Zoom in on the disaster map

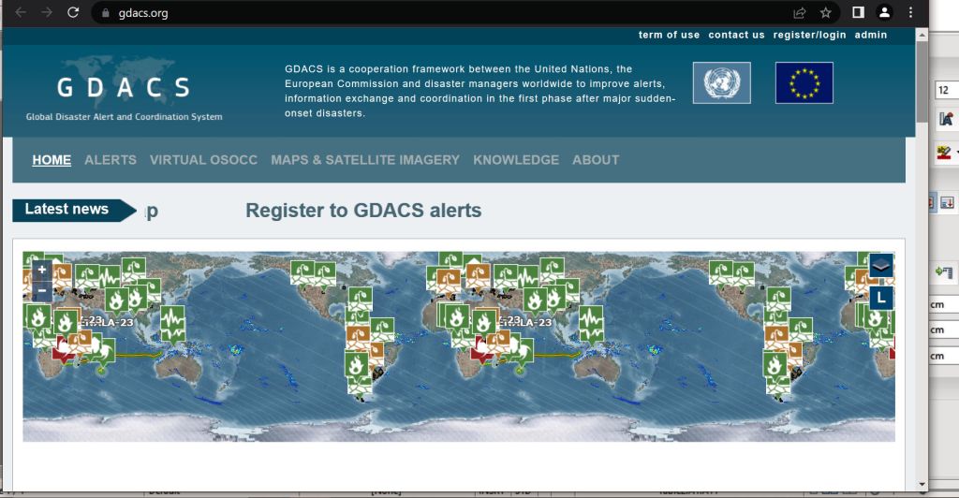tap(41, 270)
